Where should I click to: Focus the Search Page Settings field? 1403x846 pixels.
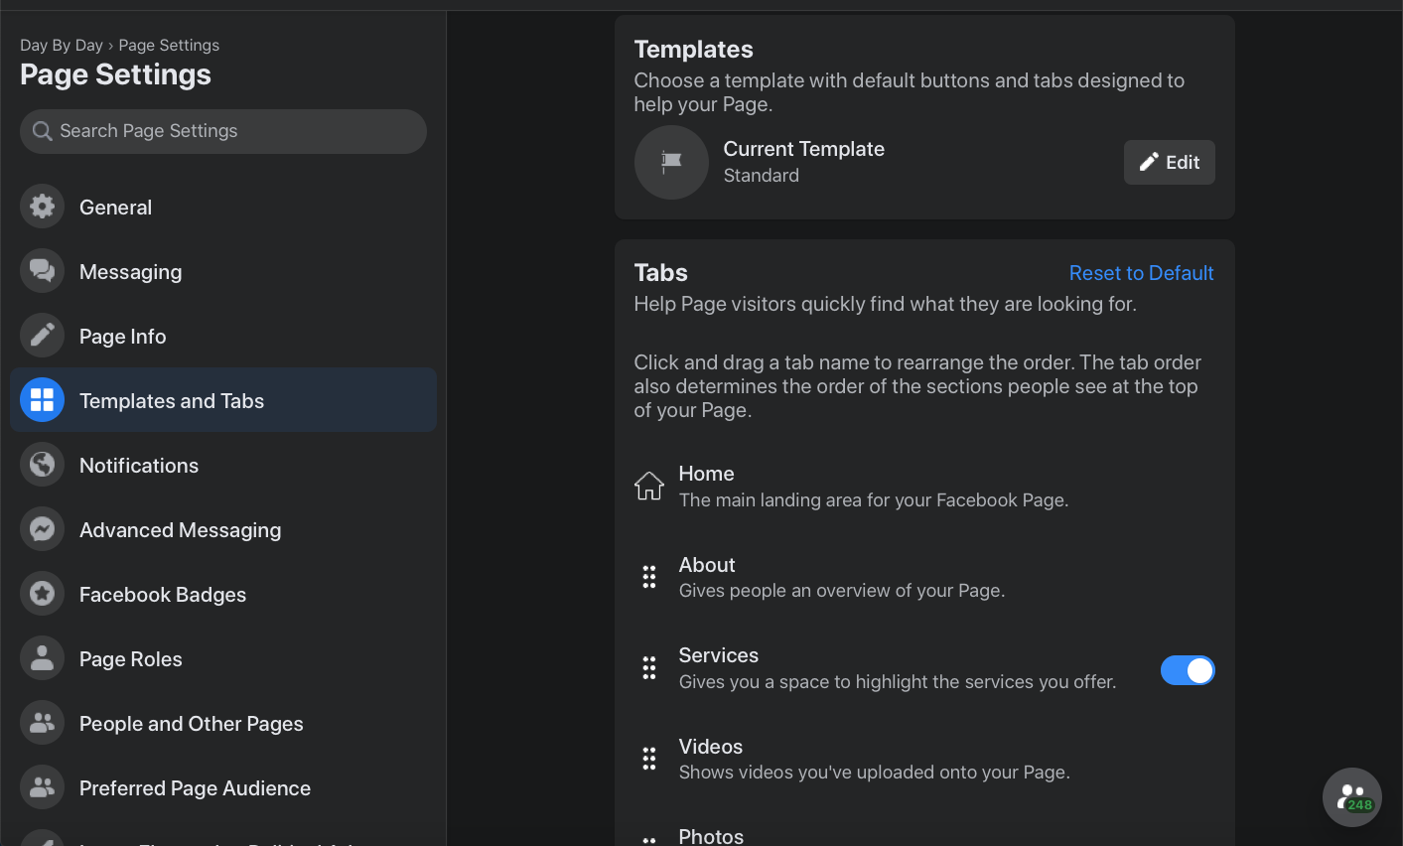(223, 131)
